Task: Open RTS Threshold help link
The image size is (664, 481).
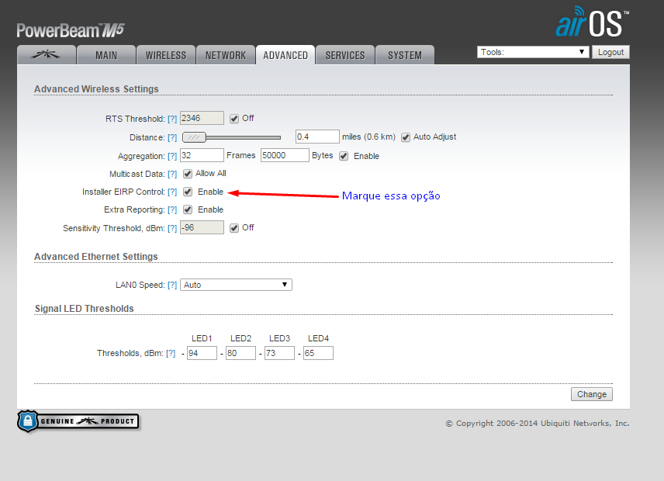Action: pyautogui.click(x=172, y=119)
